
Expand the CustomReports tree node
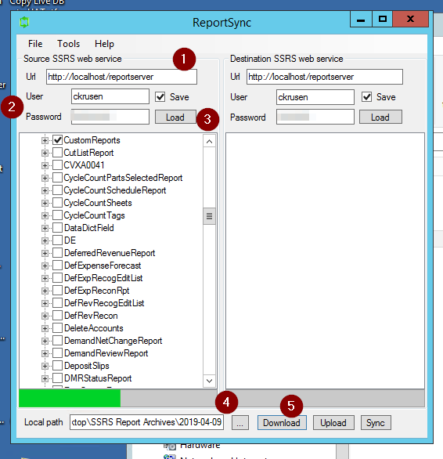[x=45, y=140]
